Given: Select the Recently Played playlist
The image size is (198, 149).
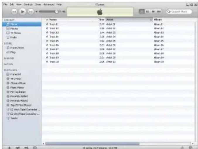Looking at the screenshot, I should point(22,101).
